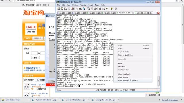The height and width of the screenshot is (103, 184).
Task: Open the Edit menu in SecureCRT
Action: 63,5
